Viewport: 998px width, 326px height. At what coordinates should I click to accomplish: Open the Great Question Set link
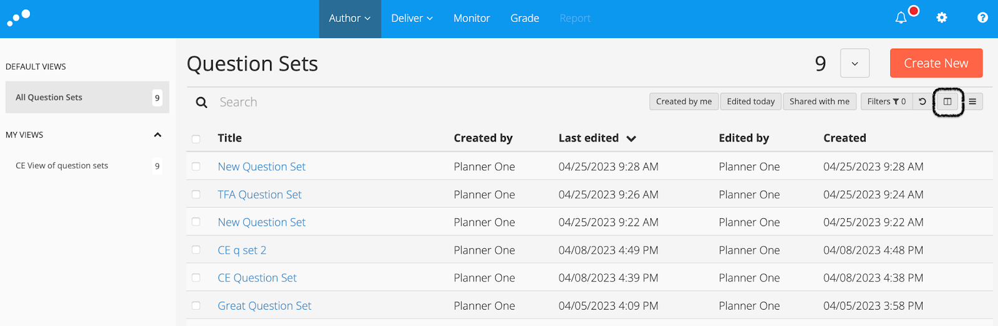[264, 305]
